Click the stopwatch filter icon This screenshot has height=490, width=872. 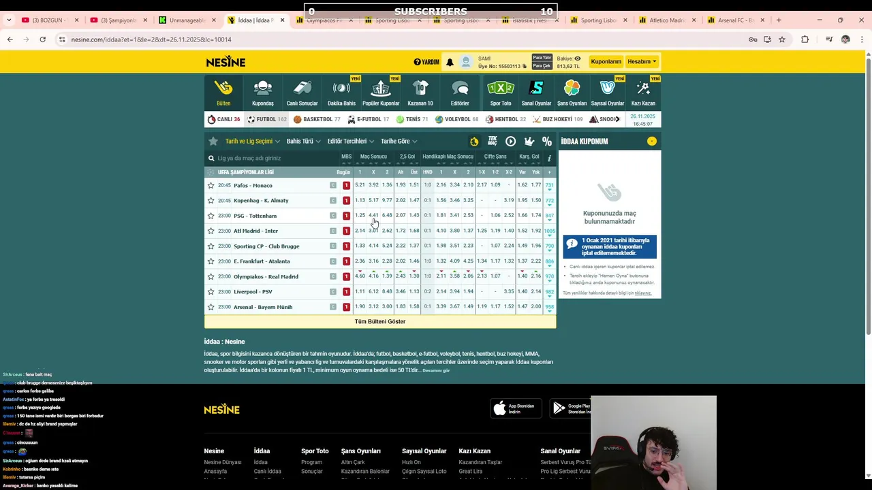pyautogui.click(x=474, y=141)
